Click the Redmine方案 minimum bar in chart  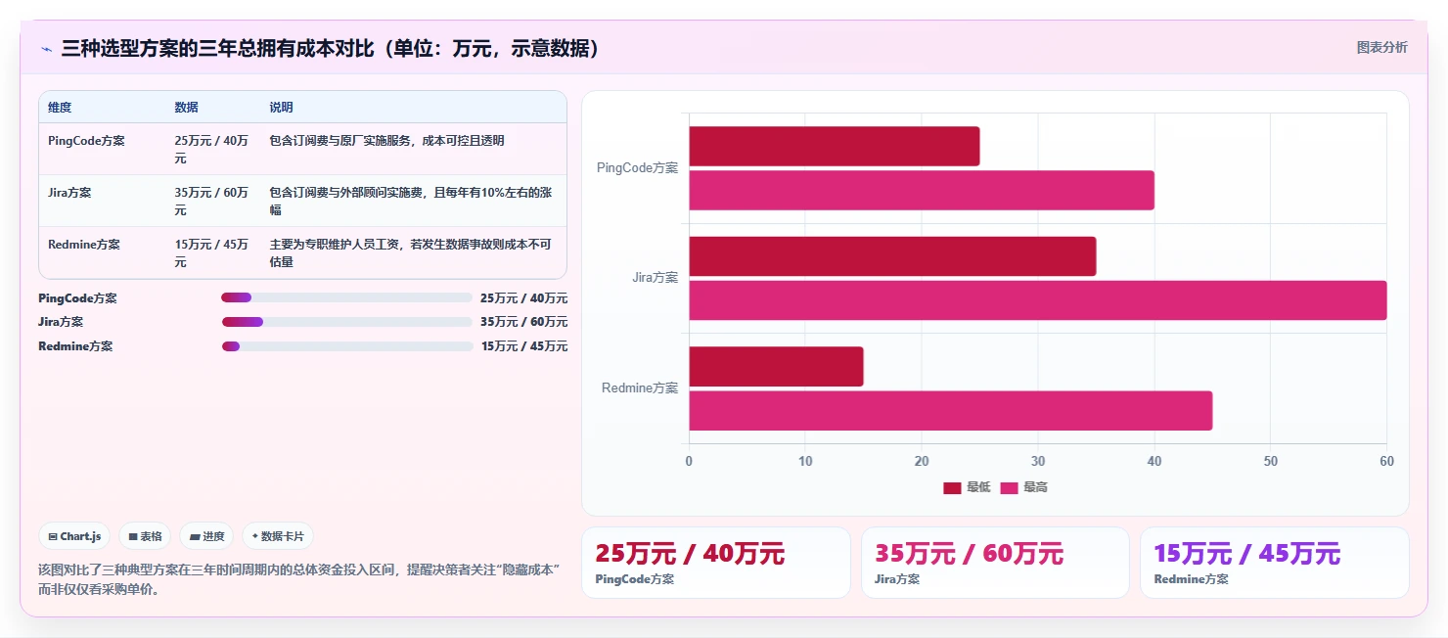[x=776, y=366]
